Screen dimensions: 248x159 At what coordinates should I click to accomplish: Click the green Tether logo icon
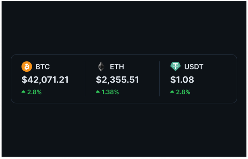tap(175, 67)
